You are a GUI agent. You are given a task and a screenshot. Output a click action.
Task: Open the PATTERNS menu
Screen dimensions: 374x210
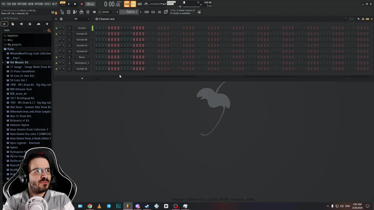(22, 4)
